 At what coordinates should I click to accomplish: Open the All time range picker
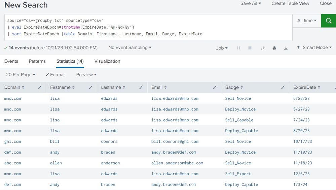tap(307, 21)
